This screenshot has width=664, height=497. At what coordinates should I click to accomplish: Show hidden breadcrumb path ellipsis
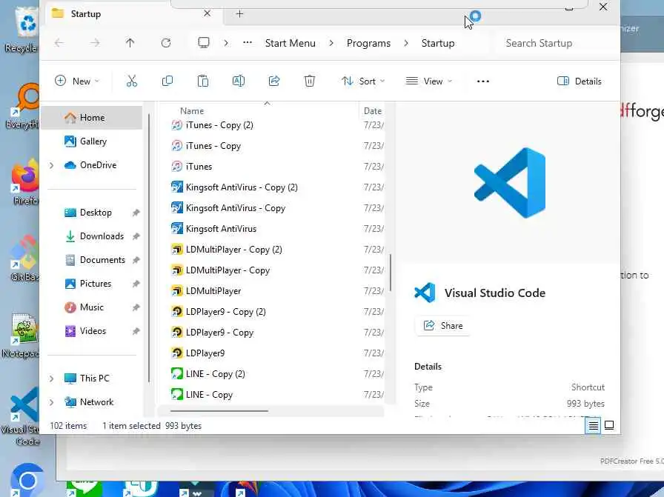pos(248,42)
